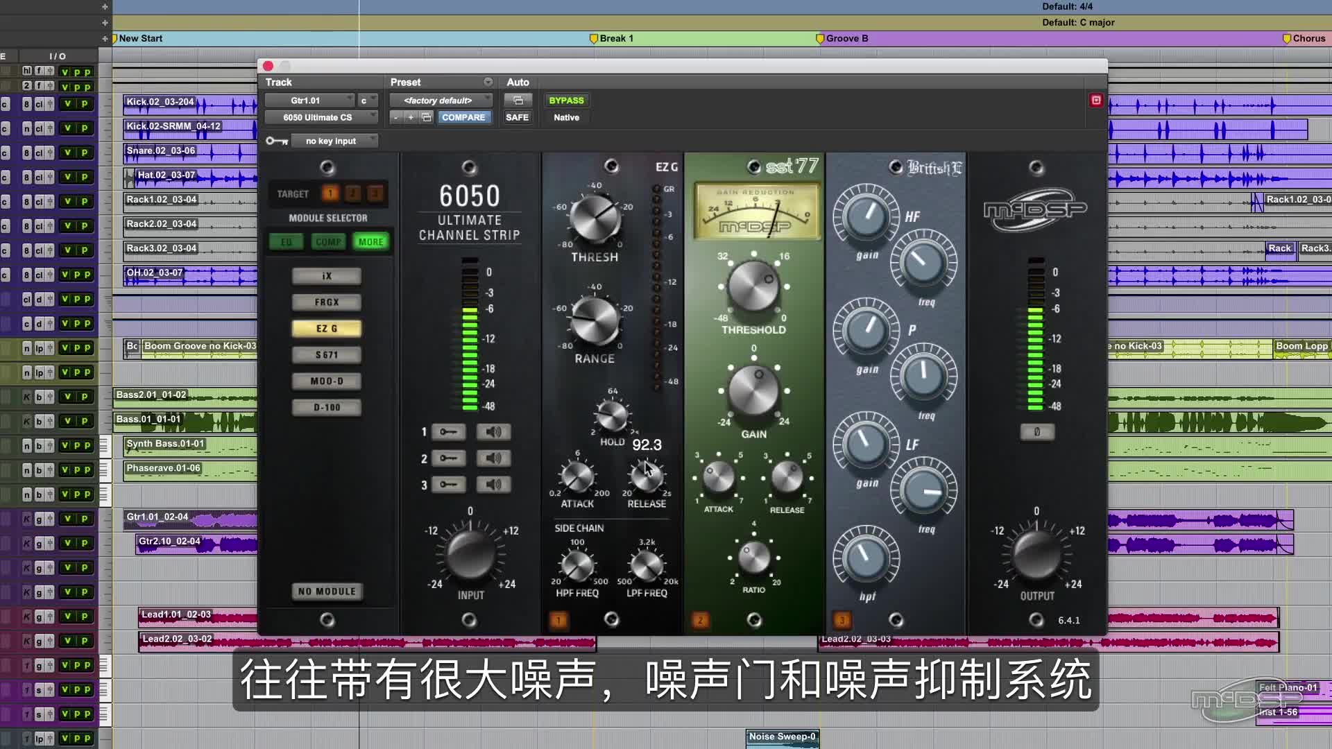The width and height of the screenshot is (1332, 749).
Task: Click the preset minus button
Action: click(396, 117)
